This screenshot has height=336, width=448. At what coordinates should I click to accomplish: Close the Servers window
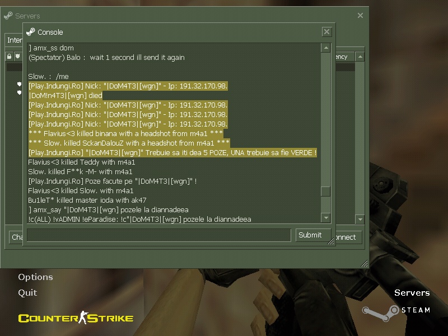coord(360,16)
